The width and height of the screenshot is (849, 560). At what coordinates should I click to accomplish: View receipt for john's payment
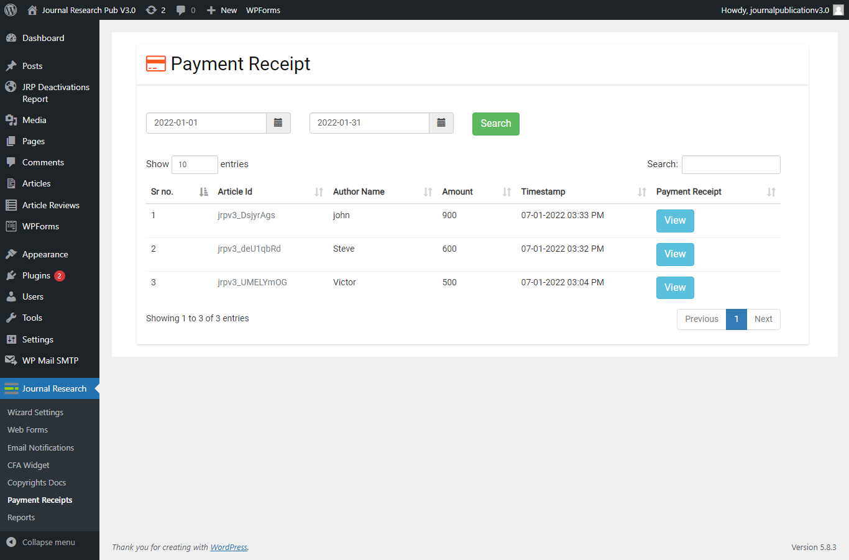[x=675, y=221]
